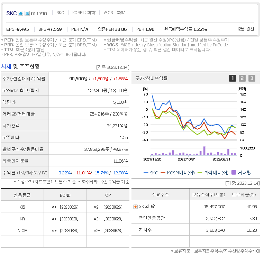The width and height of the screenshot is (264, 256).
Task: Click the 12월 결산 label
Action: (x=246, y=29)
